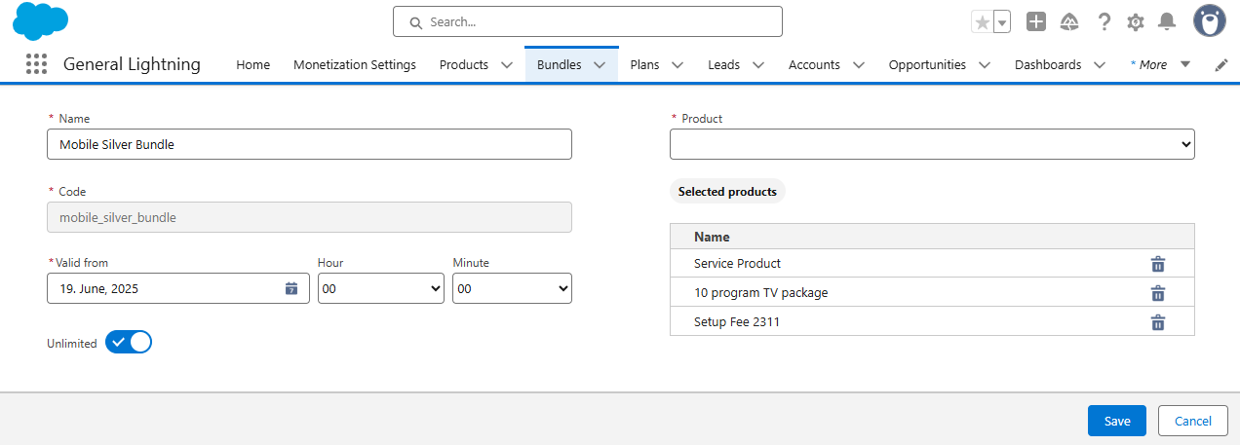Expand the Products tab chevron
Viewport: 1240px width, 445px height.
tap(507, 65)
